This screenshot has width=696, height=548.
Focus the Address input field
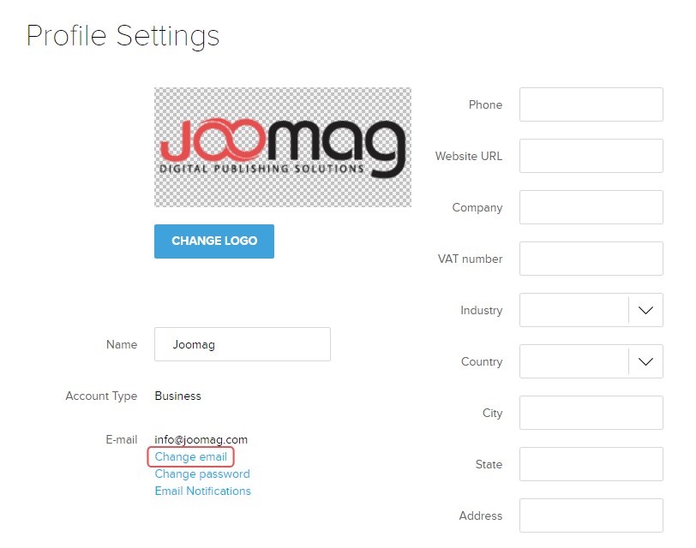tap(591, 515)
